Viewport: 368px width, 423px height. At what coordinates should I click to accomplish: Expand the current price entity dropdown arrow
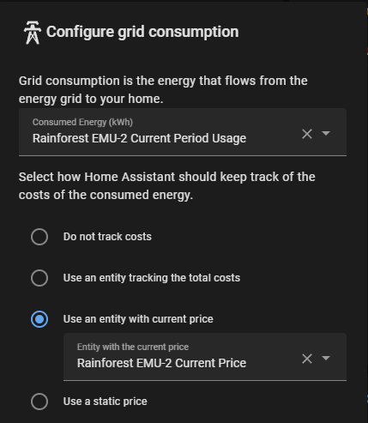tap(326, 358)
